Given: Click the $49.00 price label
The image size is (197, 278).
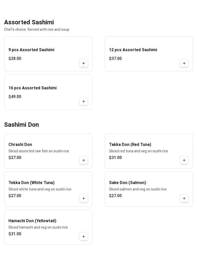Looking at the screenshot, I should coord(15,97).
